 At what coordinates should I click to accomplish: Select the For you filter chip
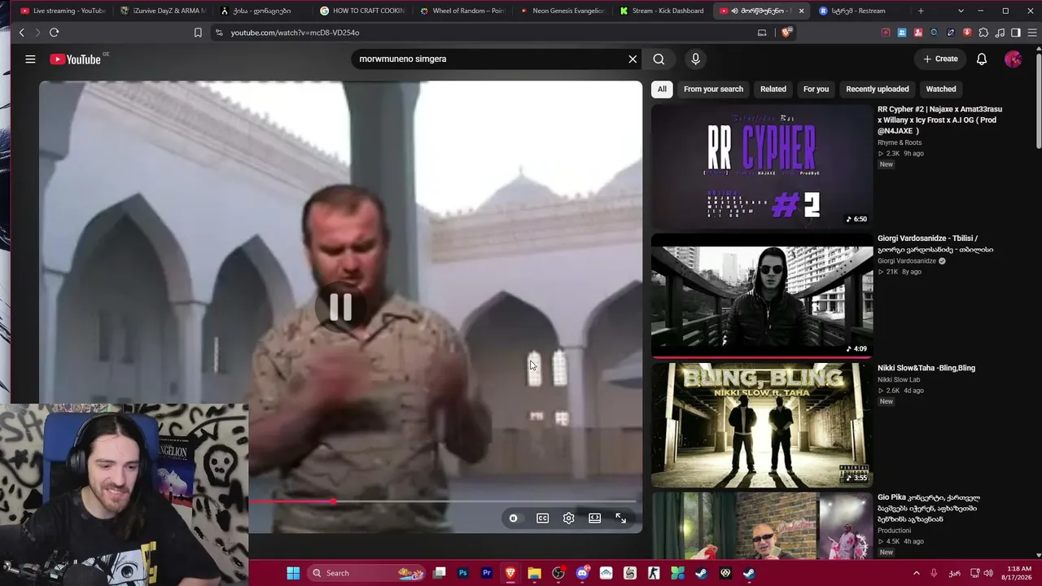tap(816, 89)
